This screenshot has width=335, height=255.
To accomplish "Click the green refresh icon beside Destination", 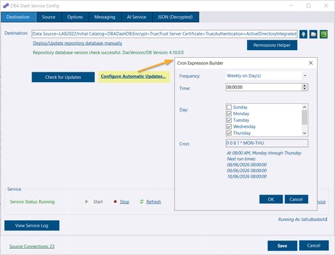I will 324,34.
